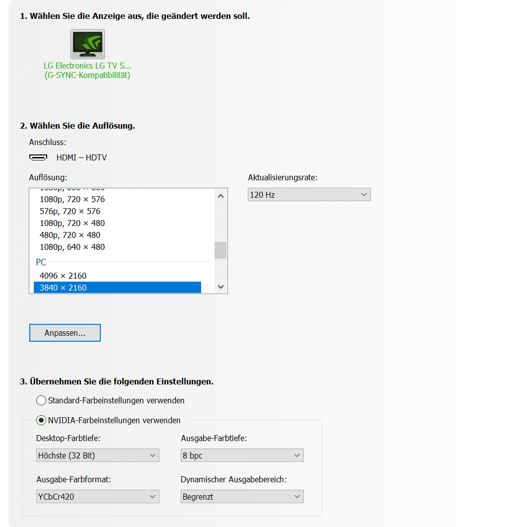Open the Desktop-Farbtiefe dropdown
Image resolution: width=510 pixels, height=527 pixels.
97,455
